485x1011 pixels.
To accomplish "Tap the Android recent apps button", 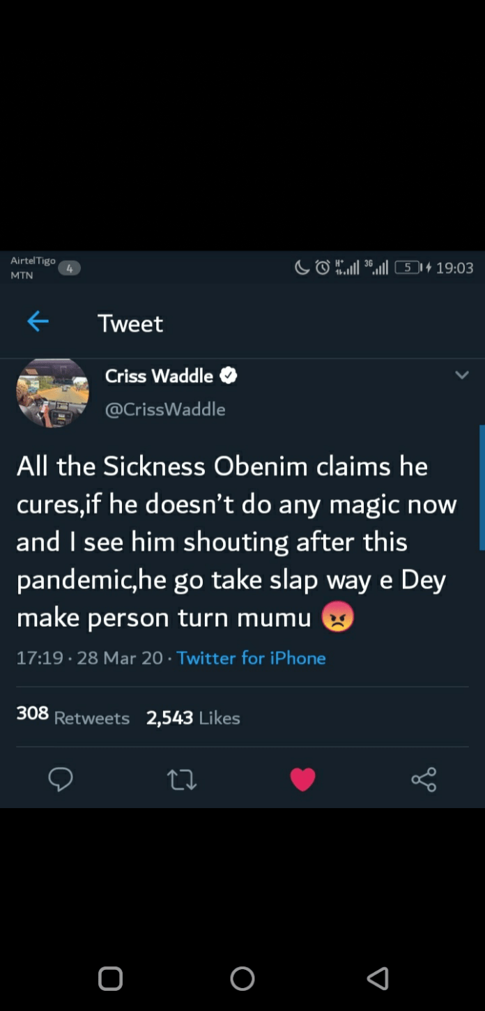I will point(110,978).
